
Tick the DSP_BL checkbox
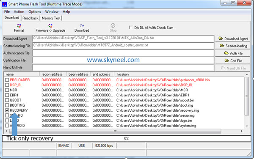pos(7,85)
